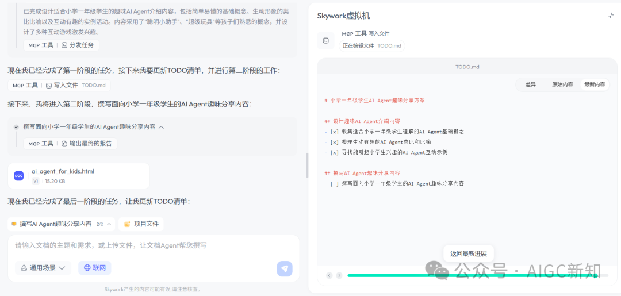Switch to the 差异 tab
The height and width of the screenshot is (296, 621).
point(530,84)
